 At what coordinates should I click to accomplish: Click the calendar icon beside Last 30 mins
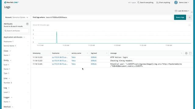(x=176, y=11)
